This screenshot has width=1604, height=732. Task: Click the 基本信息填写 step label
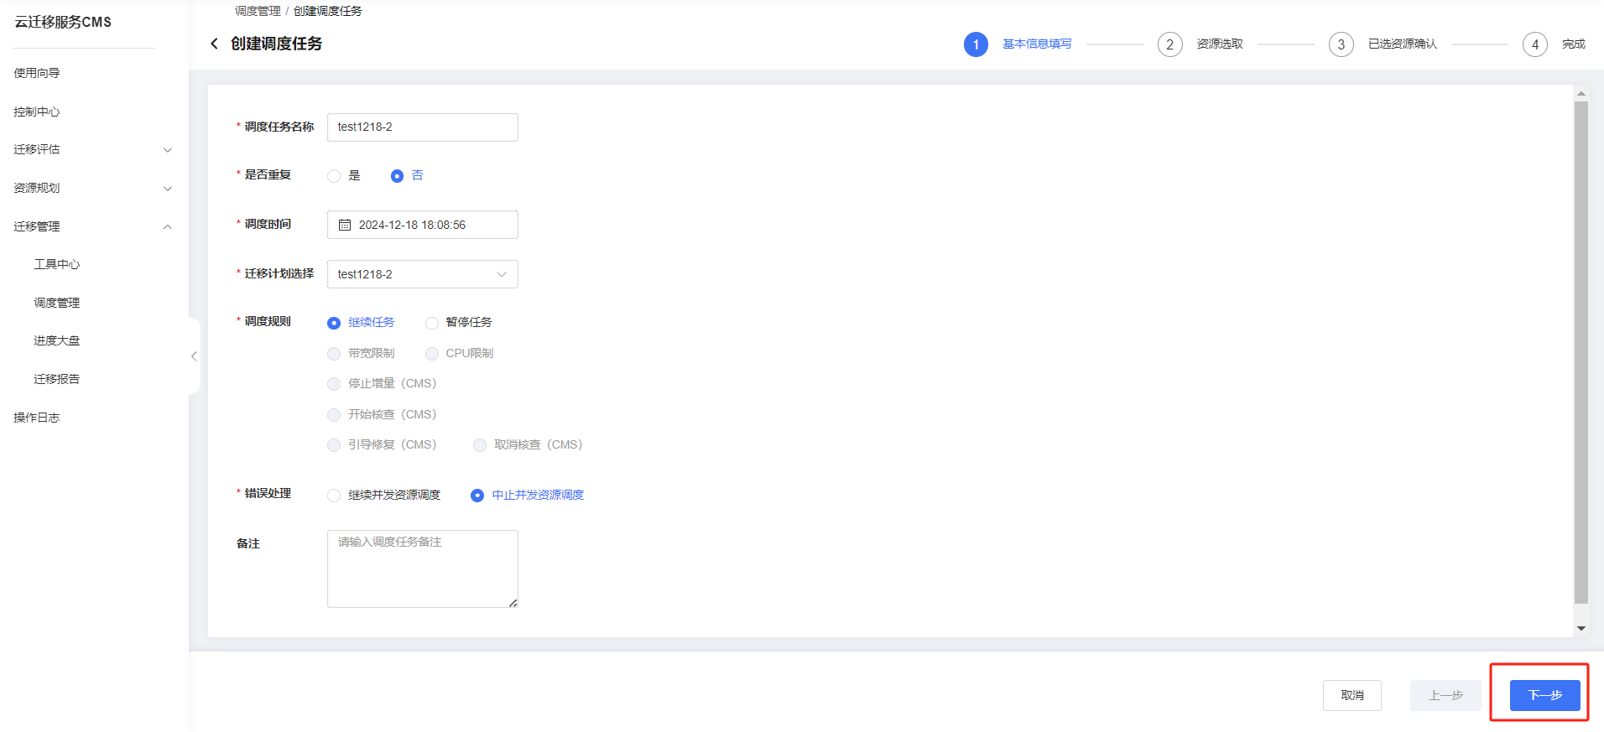pyautogui.click(x=1037, y=44)
